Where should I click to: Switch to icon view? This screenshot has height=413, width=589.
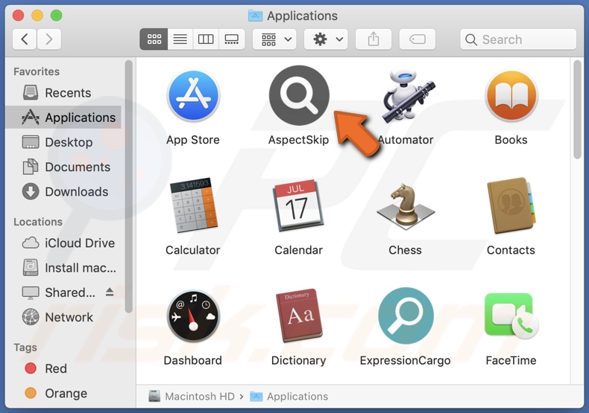tap(154, 39)
